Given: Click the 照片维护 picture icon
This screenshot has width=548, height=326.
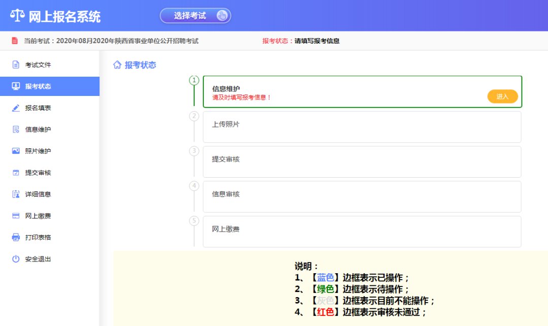Looking at the screenshot, I should pos(16,151).
